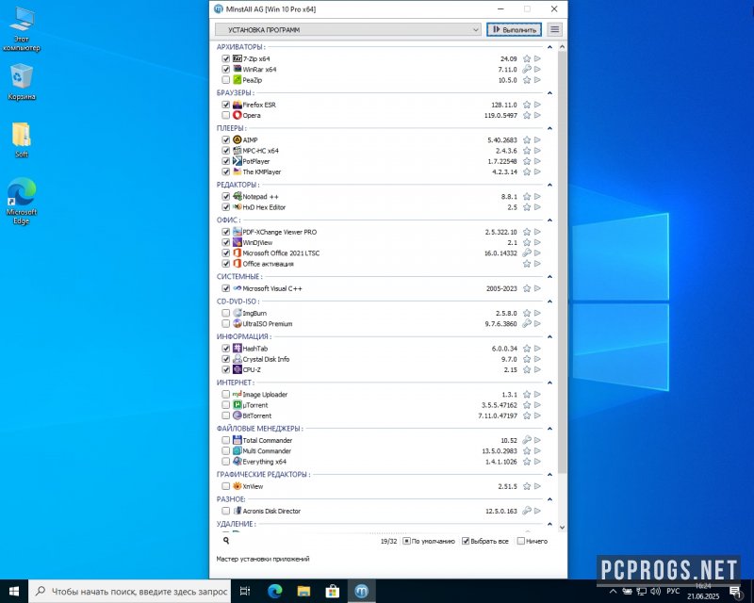Tick the ImgBurn checkbox
Image resolution: width=754 pixels, height=603 pixels.
click(225, 313)
